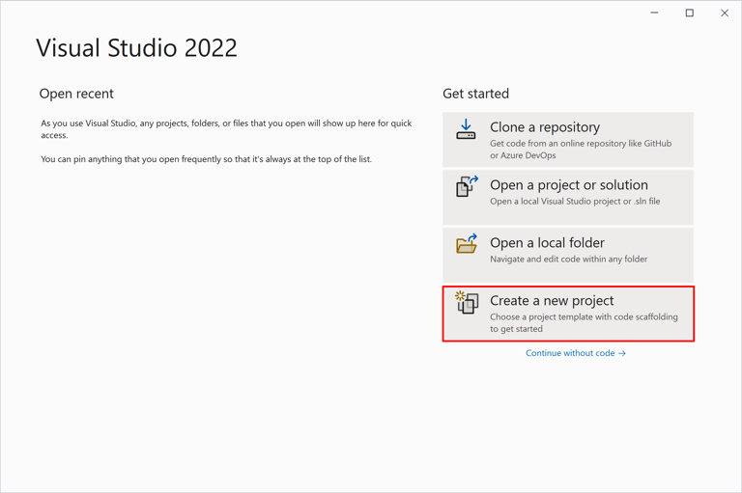The image size is (742, 493).
Task: Click the GitHub or Azure DevOps description text
Action: [580, 150]
